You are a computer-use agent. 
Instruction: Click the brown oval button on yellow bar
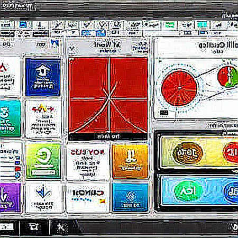[188, 153]
